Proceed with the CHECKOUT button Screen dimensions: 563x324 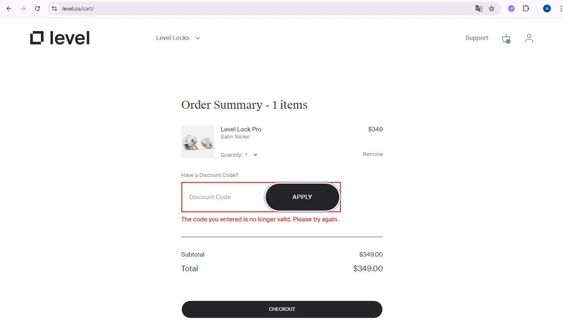(x=282, y=309)
